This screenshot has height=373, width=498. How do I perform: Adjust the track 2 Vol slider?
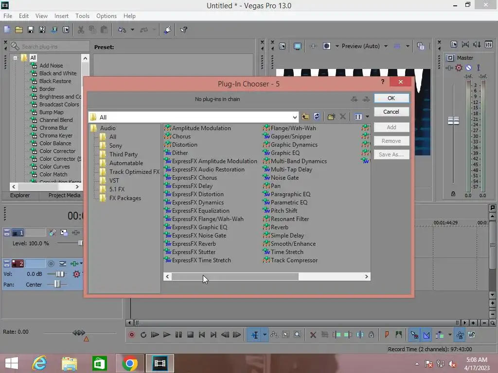(59, 274)
